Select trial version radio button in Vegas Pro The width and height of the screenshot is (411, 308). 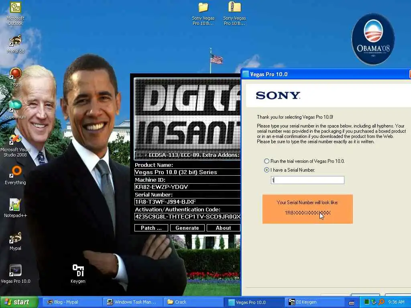267,161
